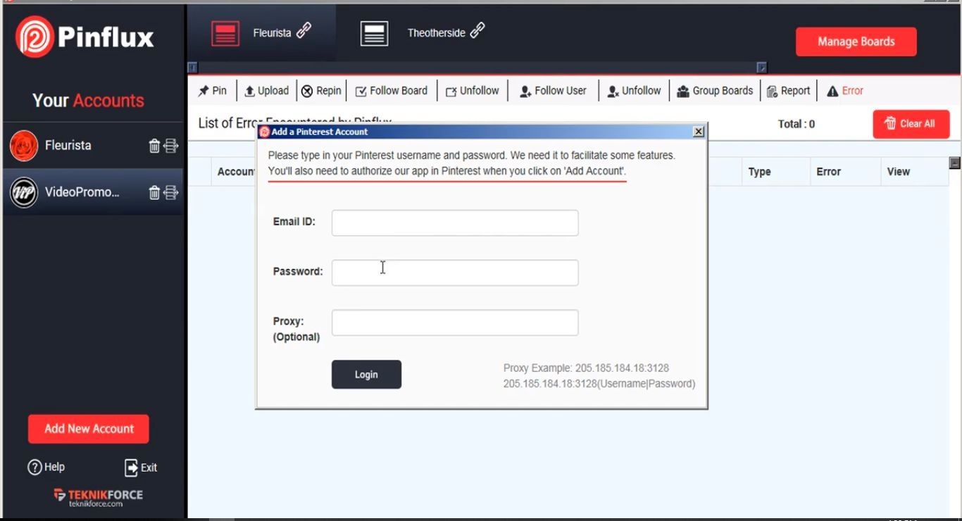Screen dimensions: 962x521
Task: Select VideoPromo account avatar
Action: (24, 192)
